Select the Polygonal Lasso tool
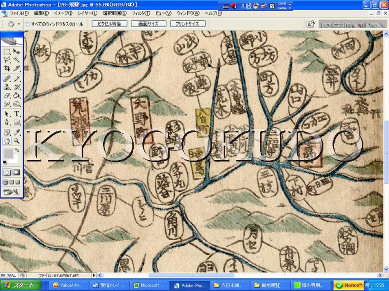This screenshot has height=291, width=389. pos(7,59)
